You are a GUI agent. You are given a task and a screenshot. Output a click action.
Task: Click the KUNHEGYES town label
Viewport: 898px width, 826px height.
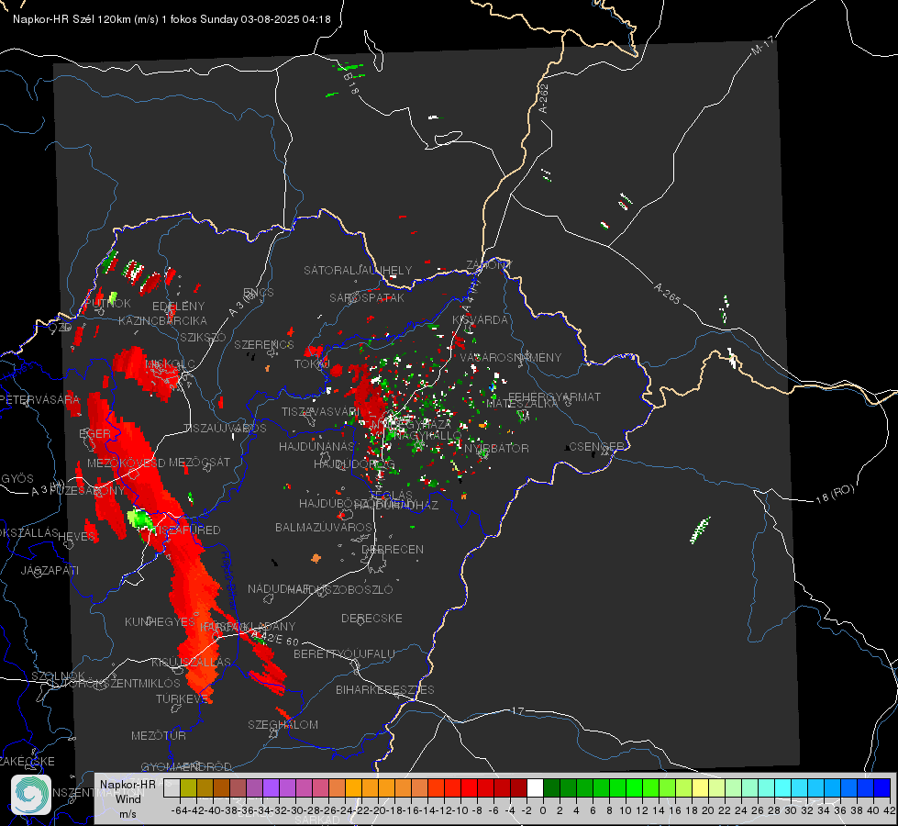(x=160, y=621)
